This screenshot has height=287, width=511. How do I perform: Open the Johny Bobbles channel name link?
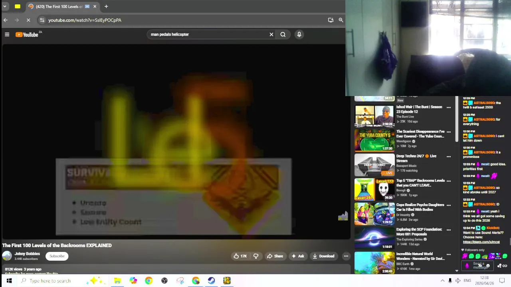click(27, 254)
